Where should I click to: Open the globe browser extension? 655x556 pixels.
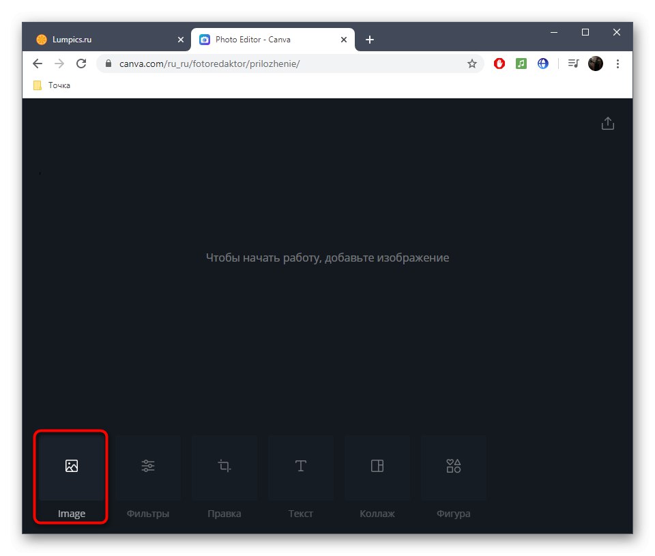coord(542,63)
